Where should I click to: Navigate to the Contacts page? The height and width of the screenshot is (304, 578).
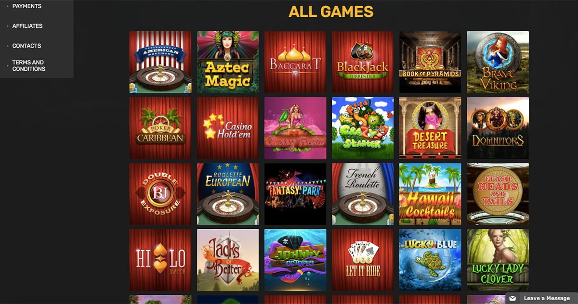pyautogui.click(x=26, y=46)
